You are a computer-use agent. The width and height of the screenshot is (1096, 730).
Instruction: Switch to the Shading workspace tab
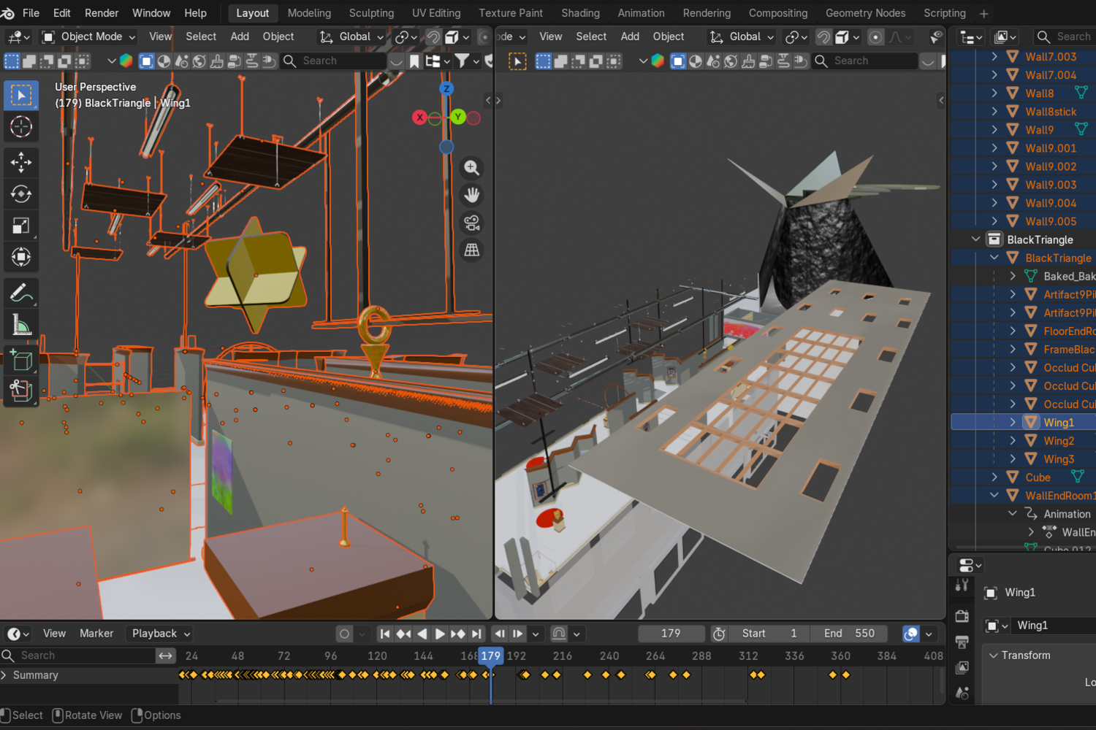[x=580, y=13]
